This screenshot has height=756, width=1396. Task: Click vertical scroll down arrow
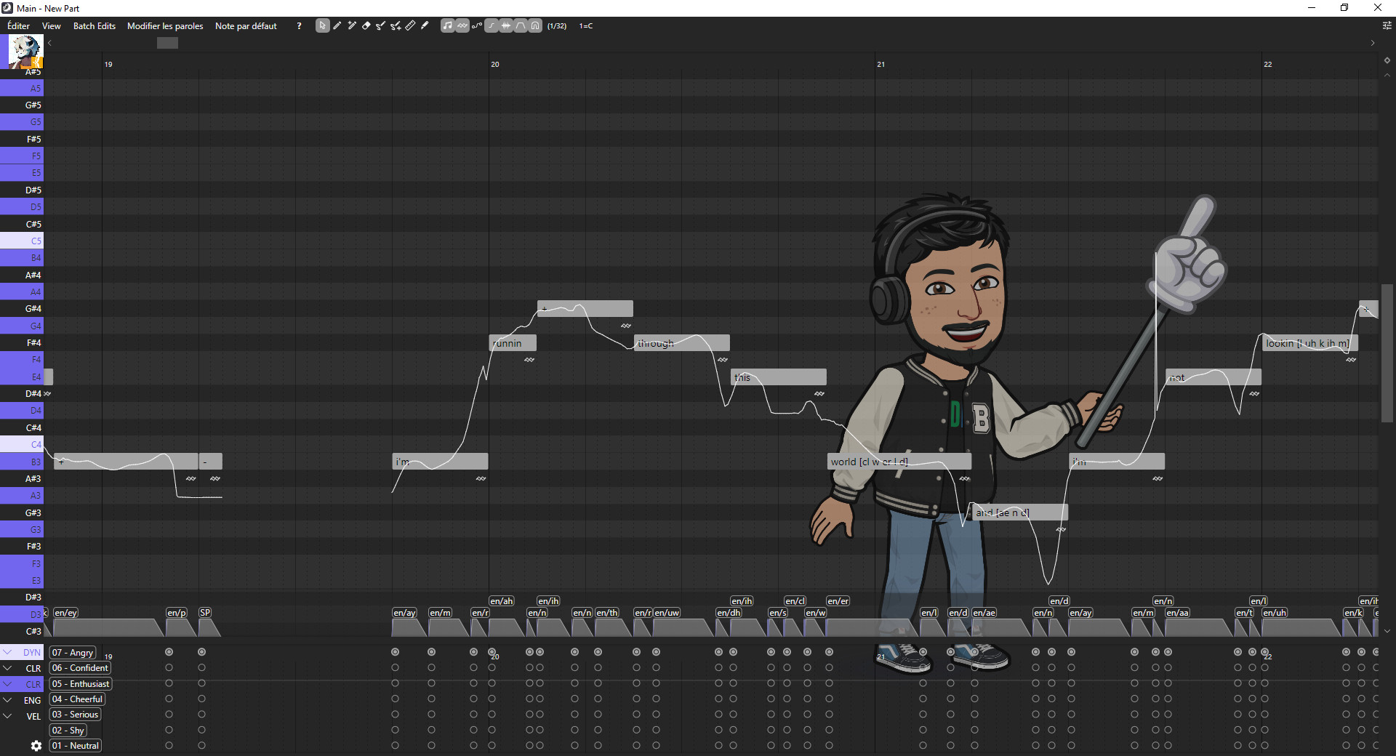click(1387, 631)
